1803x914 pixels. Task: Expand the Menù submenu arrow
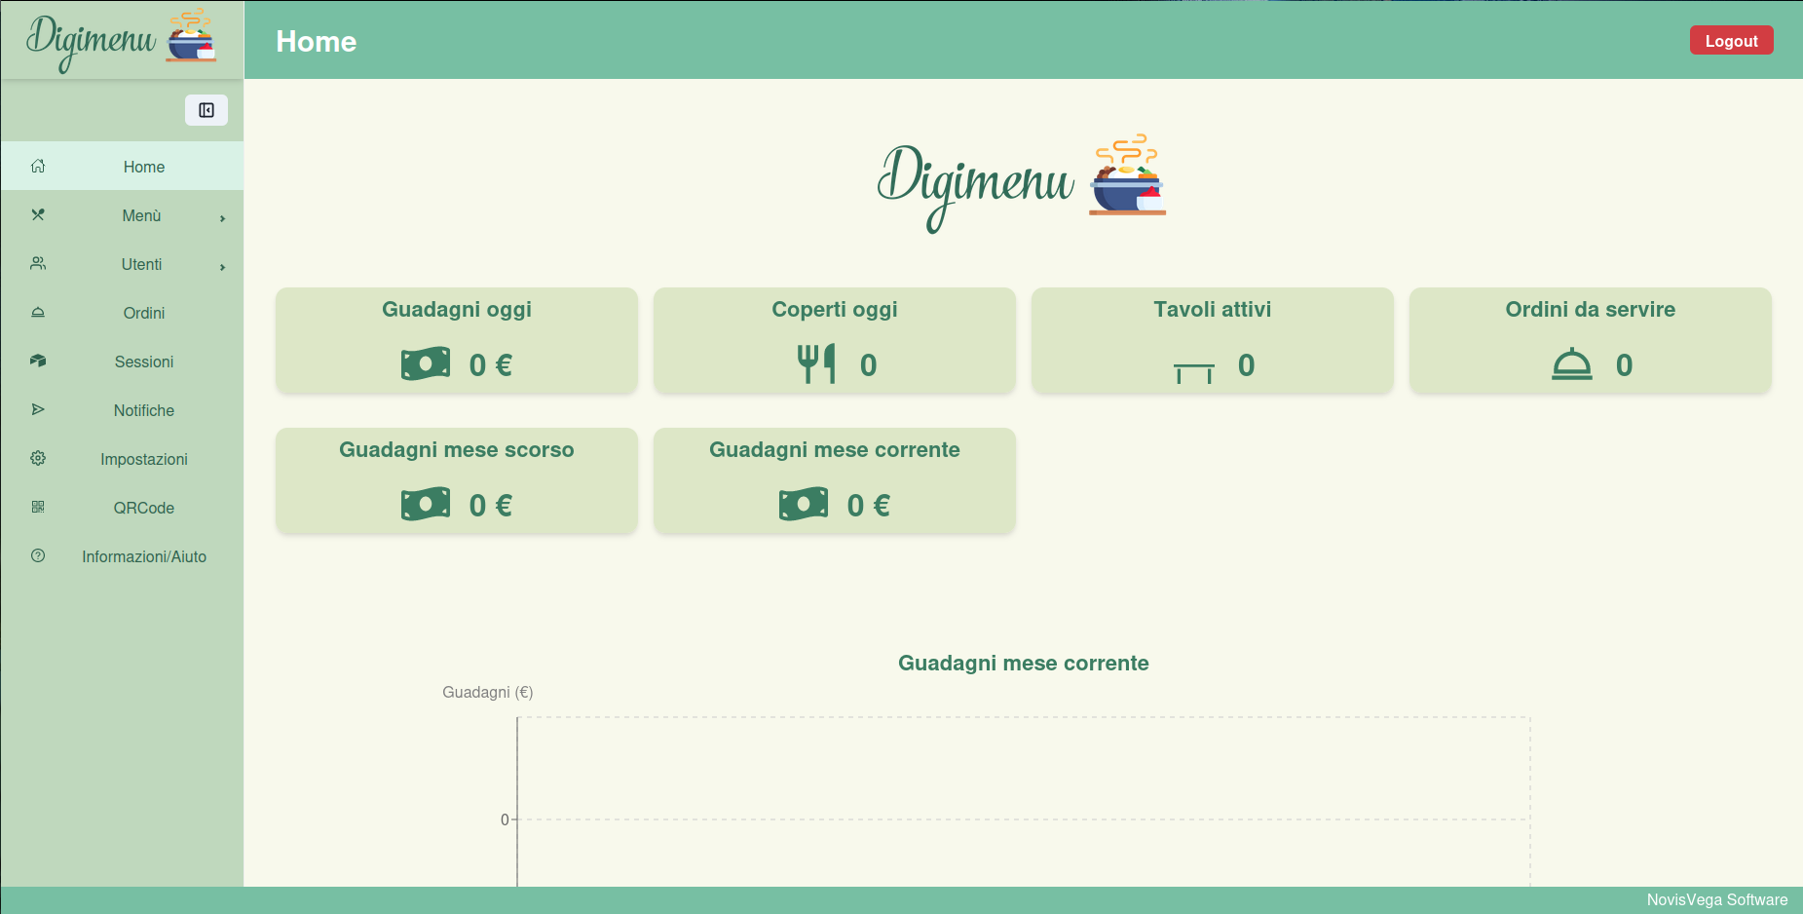222,217
